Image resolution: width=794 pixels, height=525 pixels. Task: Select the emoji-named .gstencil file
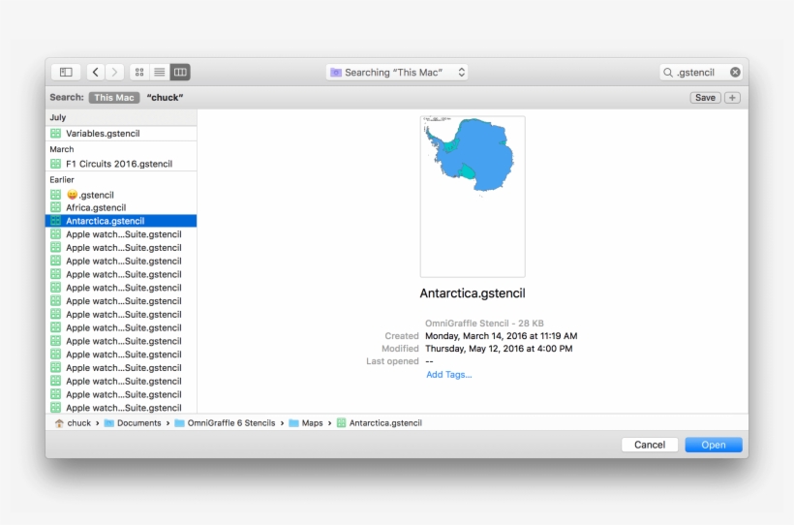pos(121,195)
